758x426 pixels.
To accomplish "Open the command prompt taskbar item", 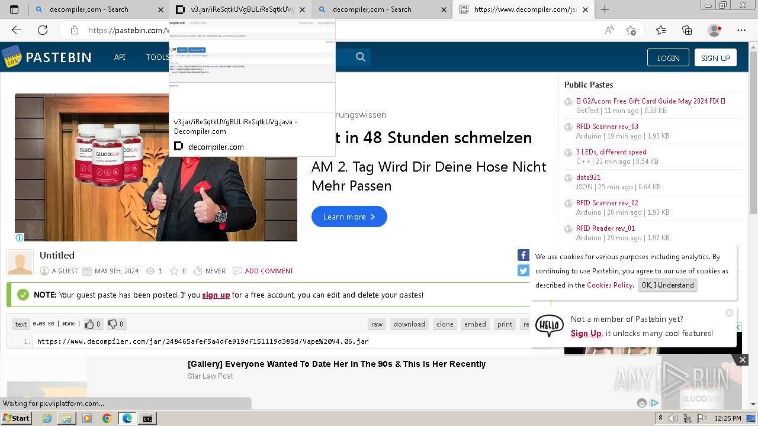I will [147, 418].
